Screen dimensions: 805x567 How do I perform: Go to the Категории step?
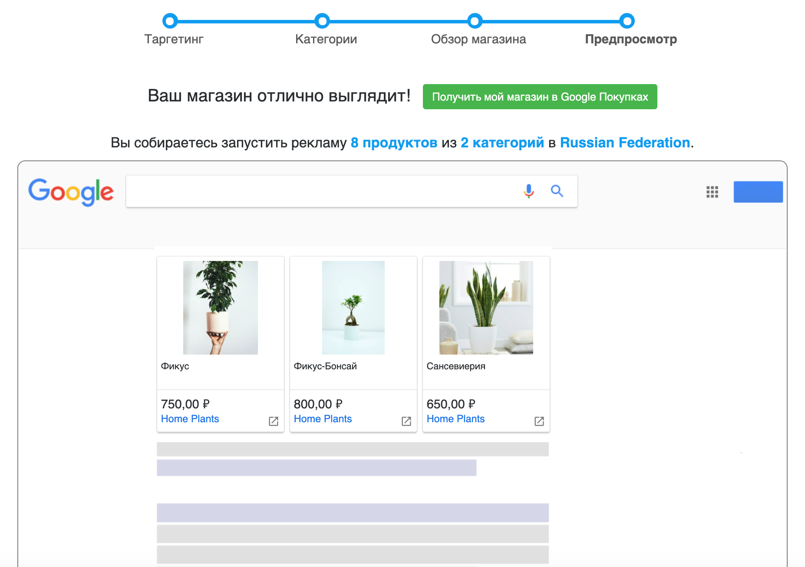coord(326,39)
